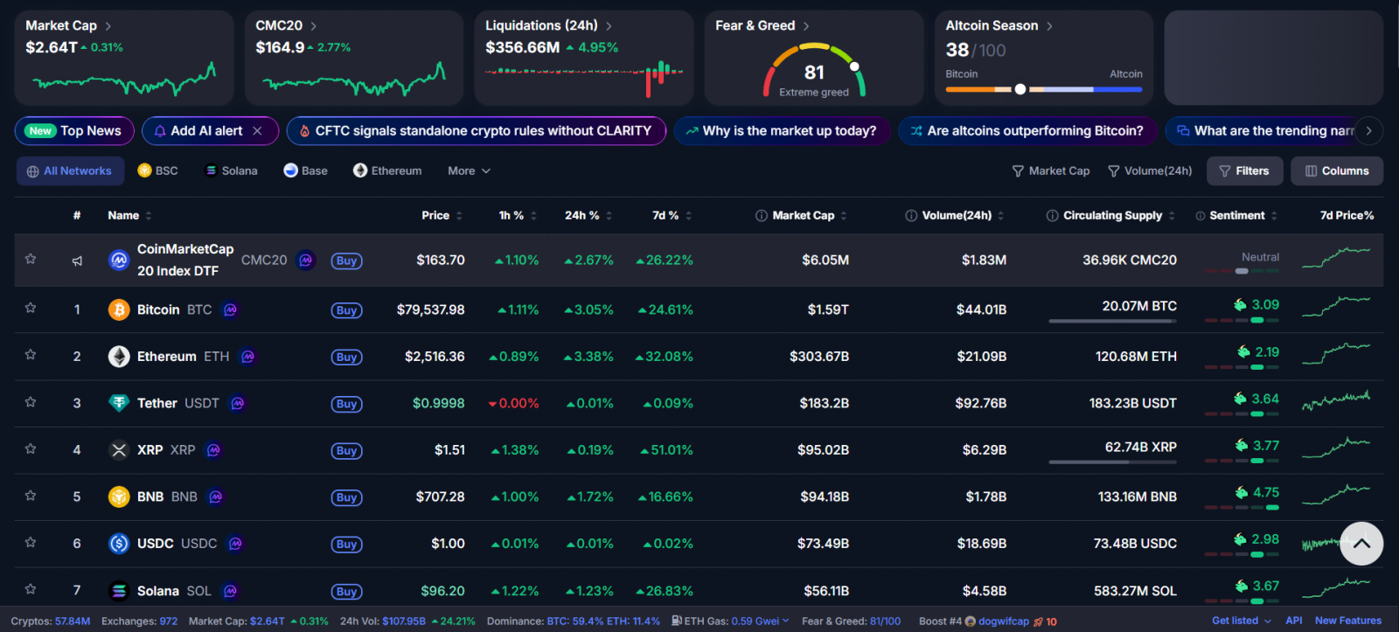This screenshot has height=632, width=1399.
Task: Open AI insight icon next to XRP ticker
Action: point(213,450)
